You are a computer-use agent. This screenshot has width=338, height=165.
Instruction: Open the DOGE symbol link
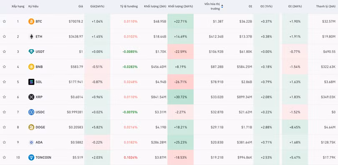pos(40,127)
